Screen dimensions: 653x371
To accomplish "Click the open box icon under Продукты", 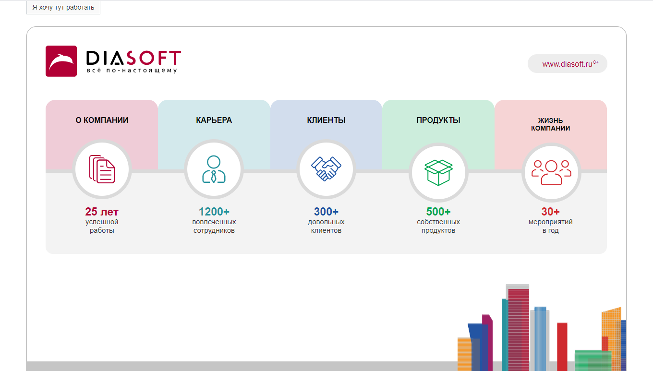I will coord(438,172).
